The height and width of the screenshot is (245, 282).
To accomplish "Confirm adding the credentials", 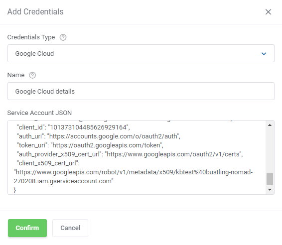I will [27, 228].
